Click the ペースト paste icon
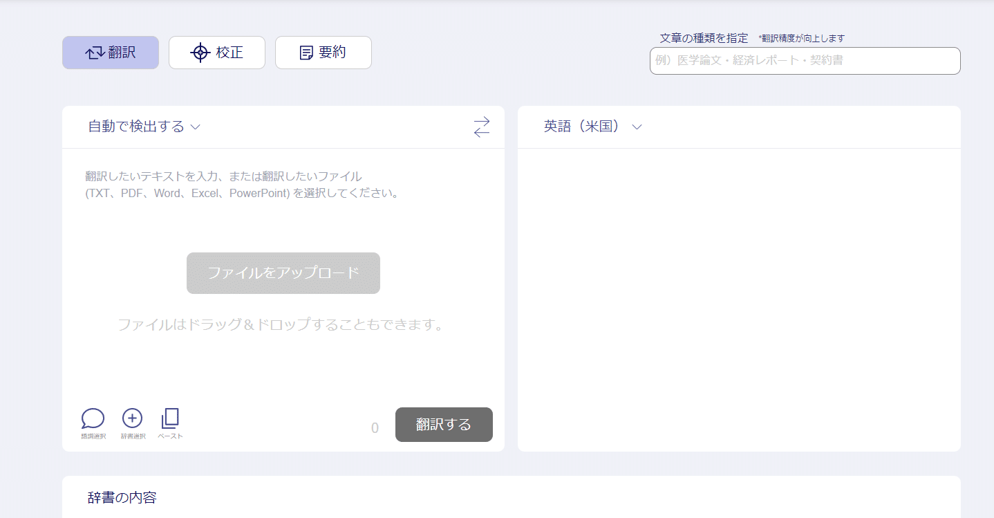The width and height of the screenshot is (994, 518). click(x=170, y=419)
